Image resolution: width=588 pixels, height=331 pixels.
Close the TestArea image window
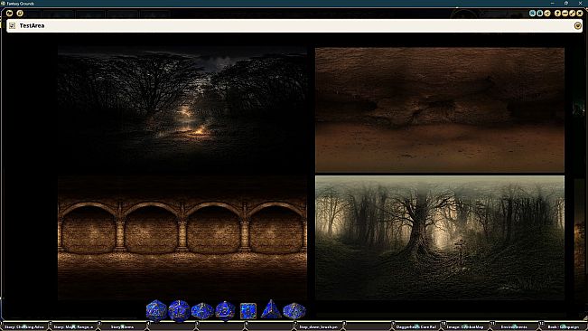coord(580,14)
